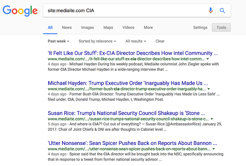Image resolution: width=246 pixels, height=166 pixels.
Task: Open the Ex-CIA Director 'It Felt Like Our Stuff' result
Action: [x=133, y=53]
